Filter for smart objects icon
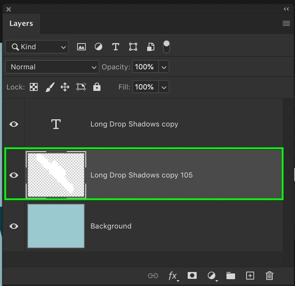Screen dimensions: 295x286 [151, 47]
